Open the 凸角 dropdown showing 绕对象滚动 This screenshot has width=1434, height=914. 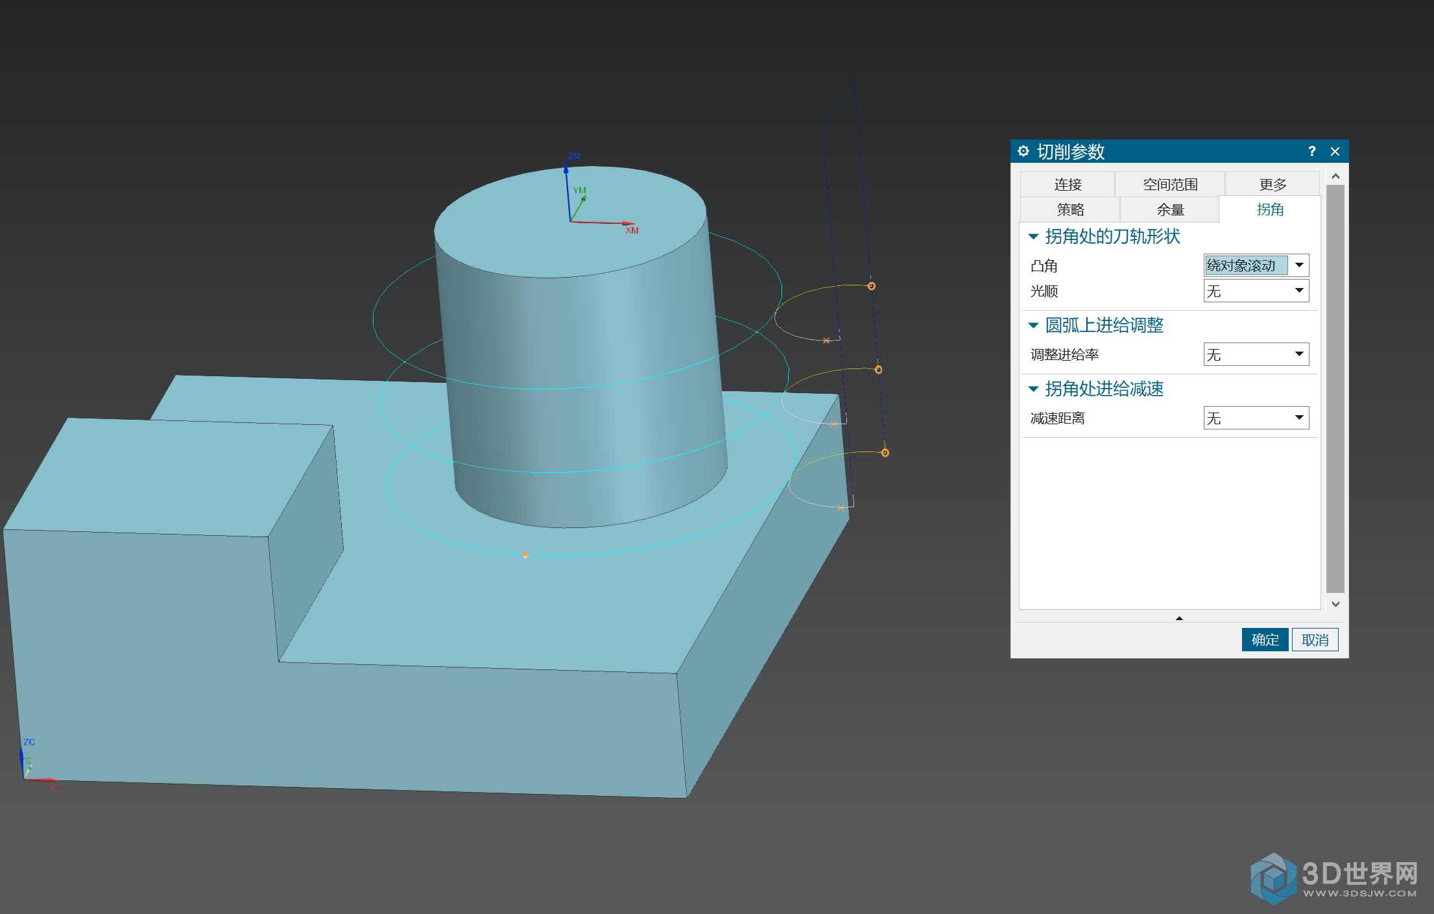1256,265
